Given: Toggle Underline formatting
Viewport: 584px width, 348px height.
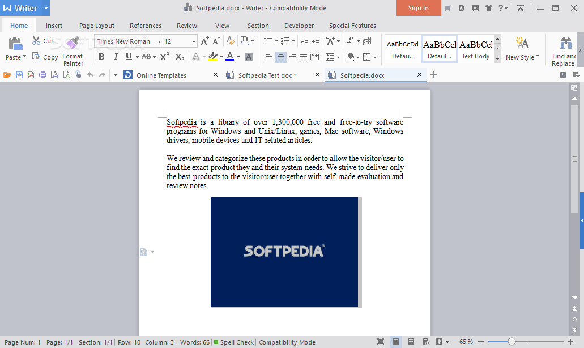Looking at the screenshot, I should pyautogui.click(x=129, y=57).
